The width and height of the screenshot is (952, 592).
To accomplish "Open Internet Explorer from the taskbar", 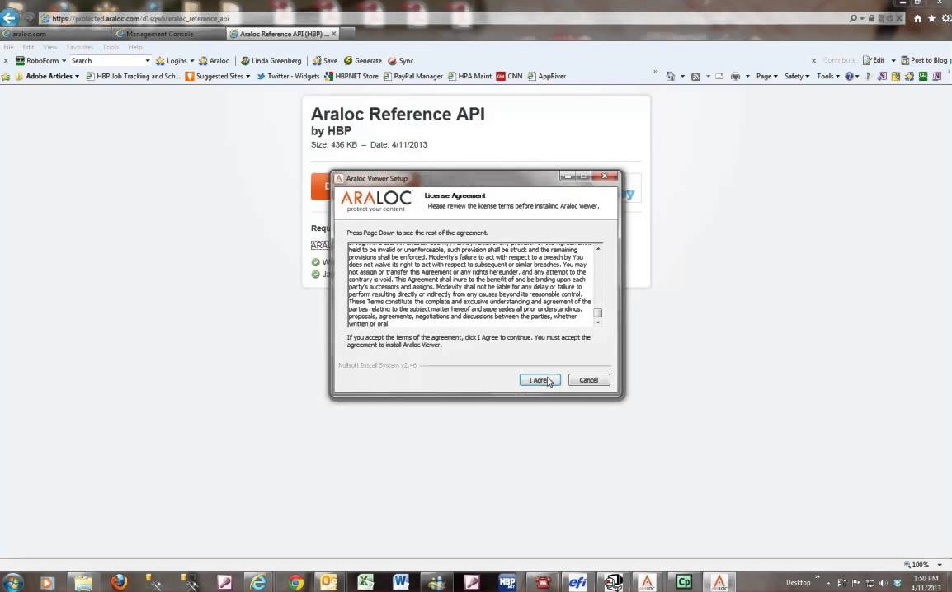I will 259,582.
